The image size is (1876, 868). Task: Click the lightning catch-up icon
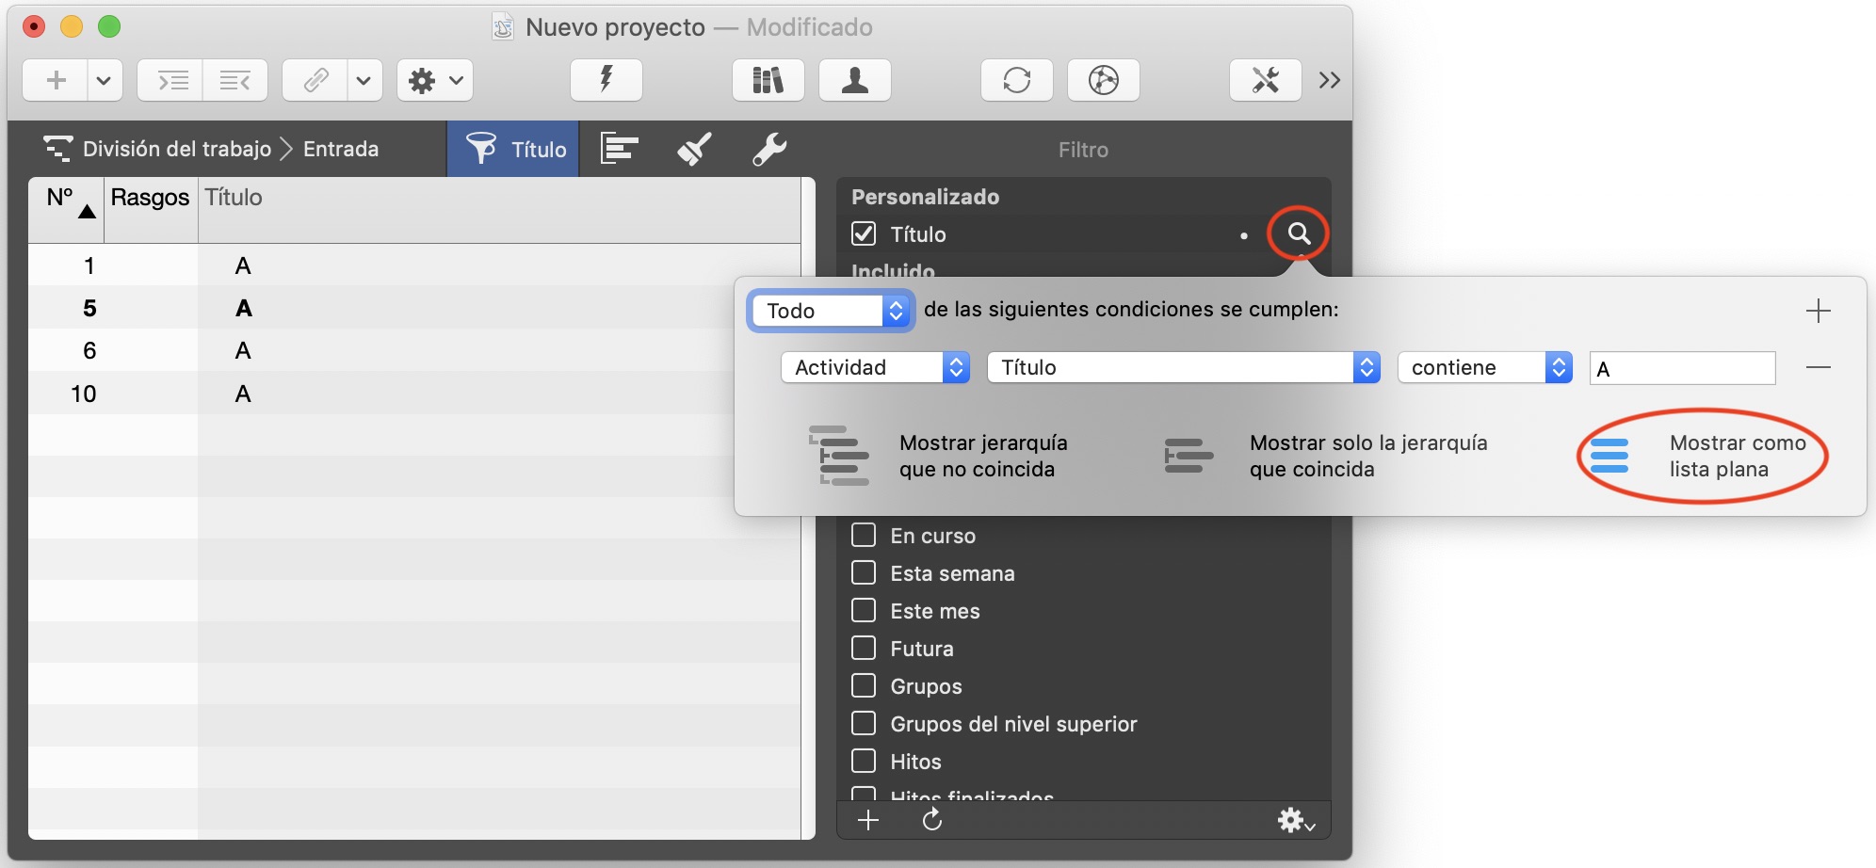[x=606, y=80]
